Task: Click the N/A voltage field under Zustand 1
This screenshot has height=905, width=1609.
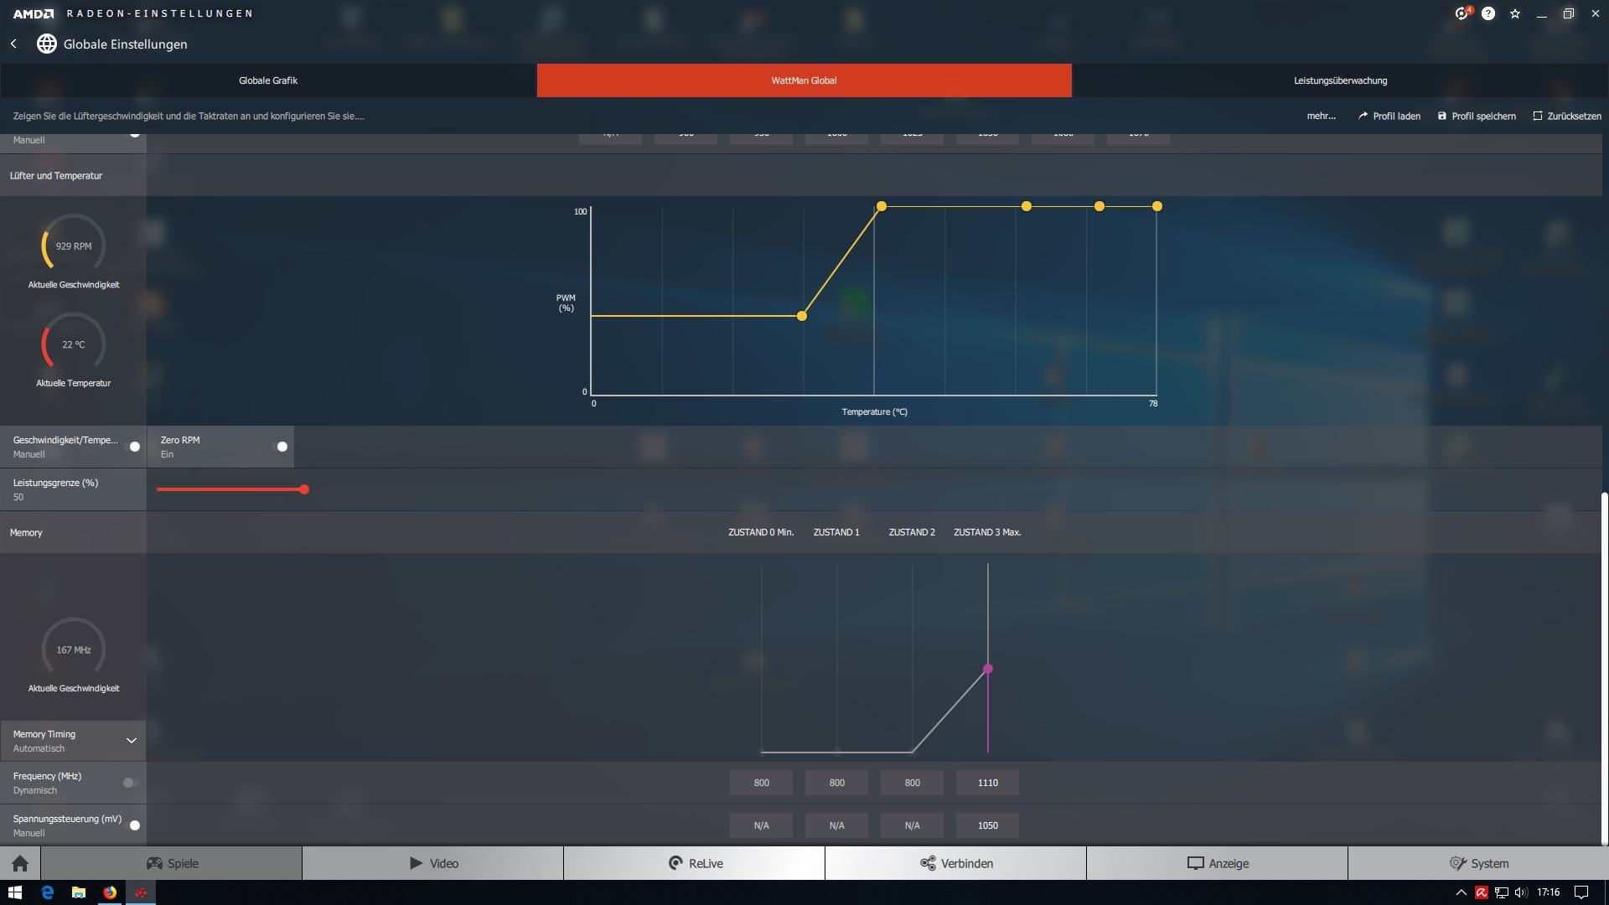Action: click(836, 825)
